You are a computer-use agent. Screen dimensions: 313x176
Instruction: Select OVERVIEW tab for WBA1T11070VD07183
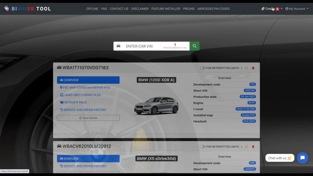click(88, 80)
